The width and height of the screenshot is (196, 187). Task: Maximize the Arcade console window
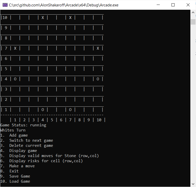(173, 5)
